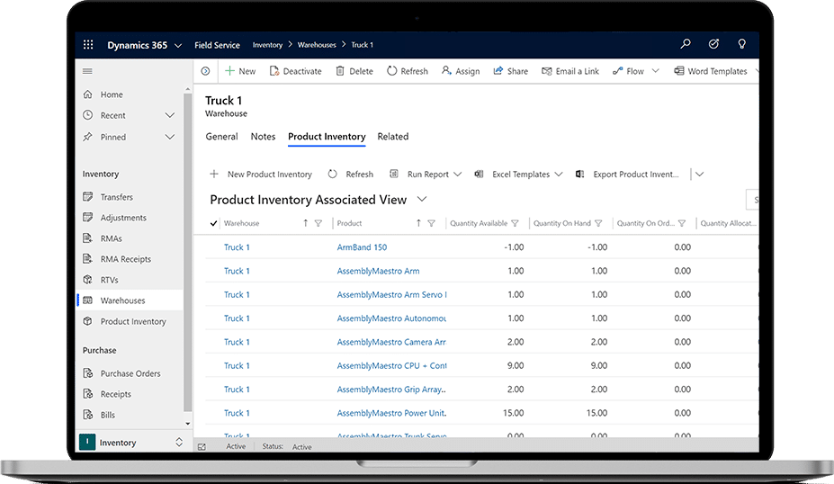Select Purchase Orders in the sidebar
The image size is (834, 484).
[x=130, y=373]
